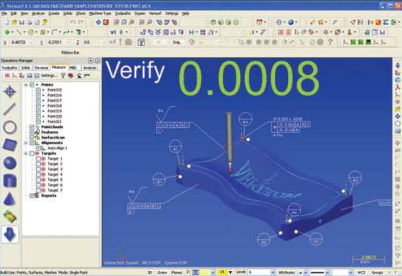
Task: Click the Z depth field in status bar
Action: tap(202, 272)
